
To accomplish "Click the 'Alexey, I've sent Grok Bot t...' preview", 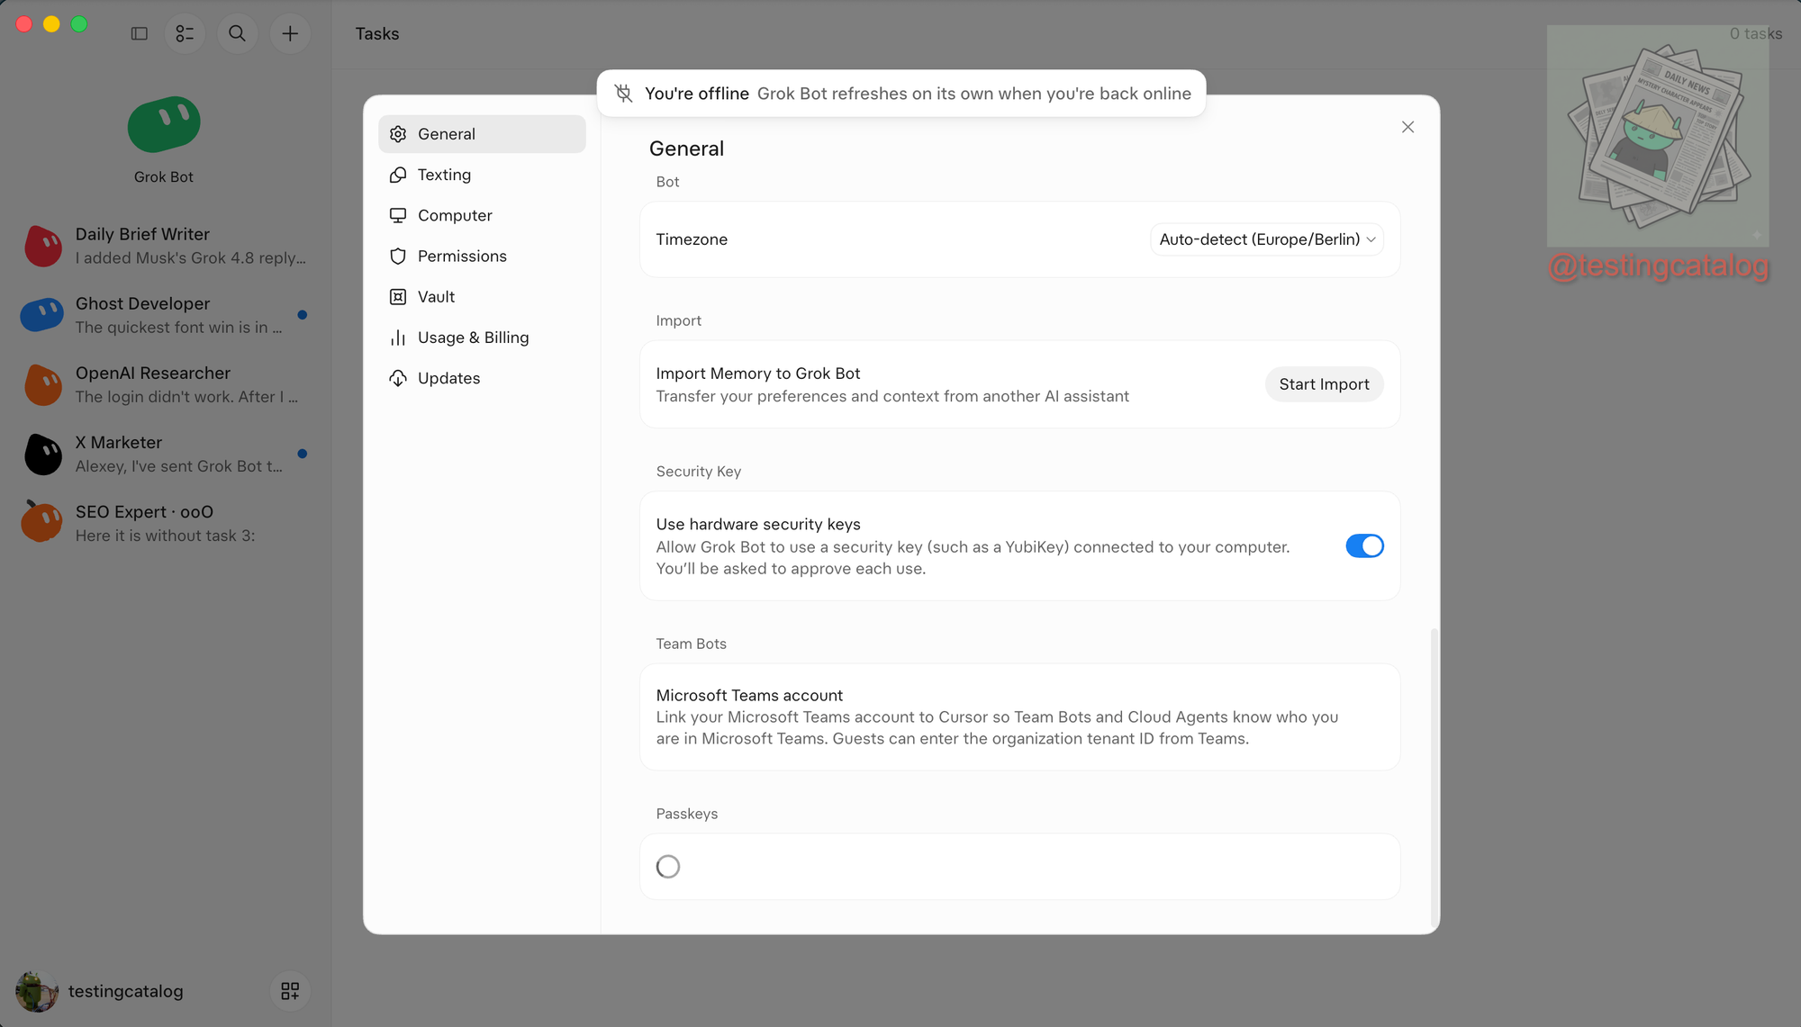I will click(179, 466).
